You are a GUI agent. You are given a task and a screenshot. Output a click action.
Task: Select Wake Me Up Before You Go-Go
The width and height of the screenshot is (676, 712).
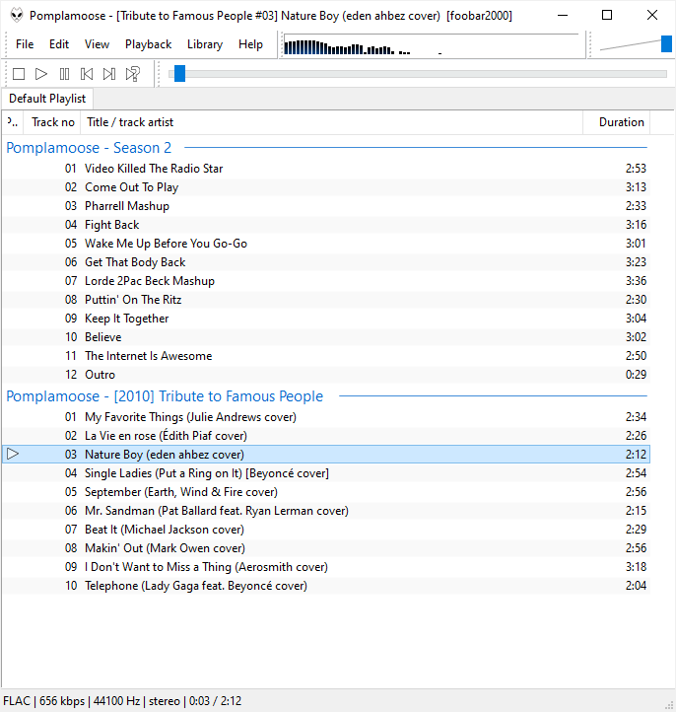click(326, 244)
